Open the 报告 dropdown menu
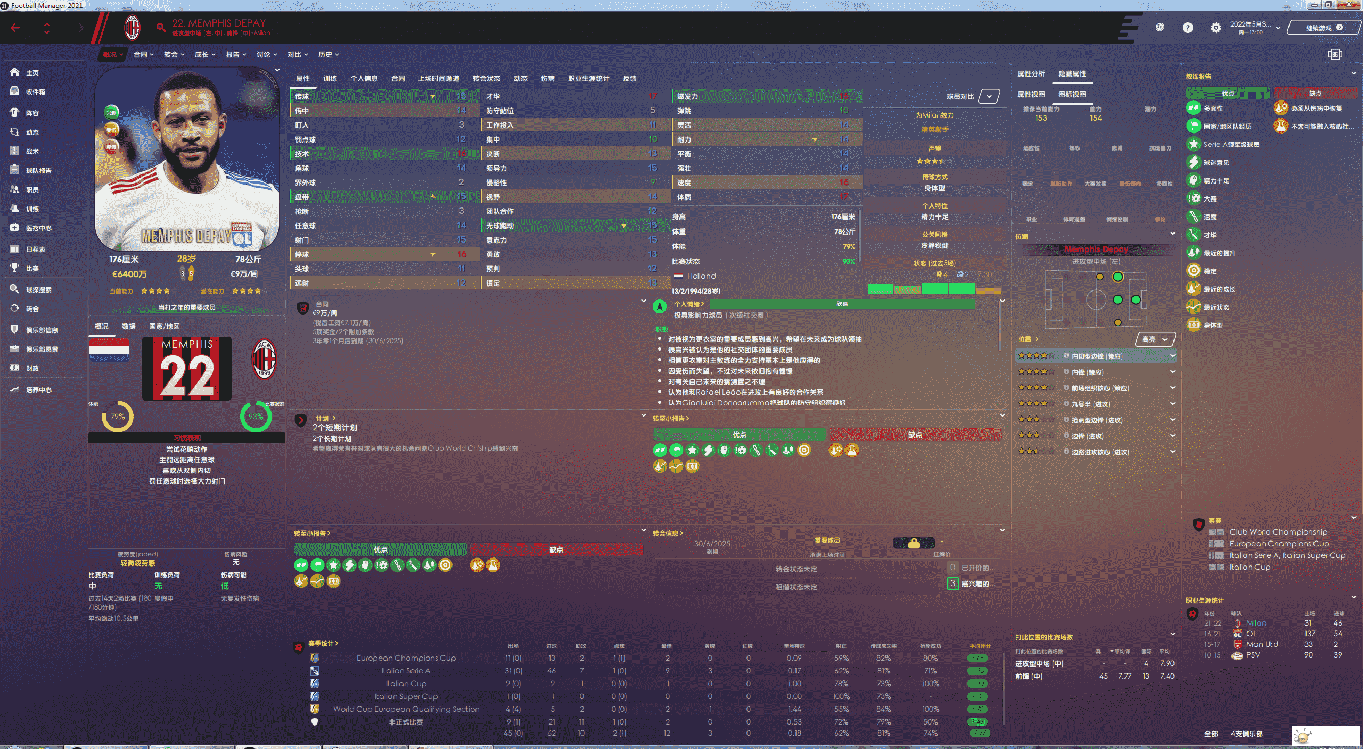The height and width of the screenshot is (749, 1363). (236, 54)
